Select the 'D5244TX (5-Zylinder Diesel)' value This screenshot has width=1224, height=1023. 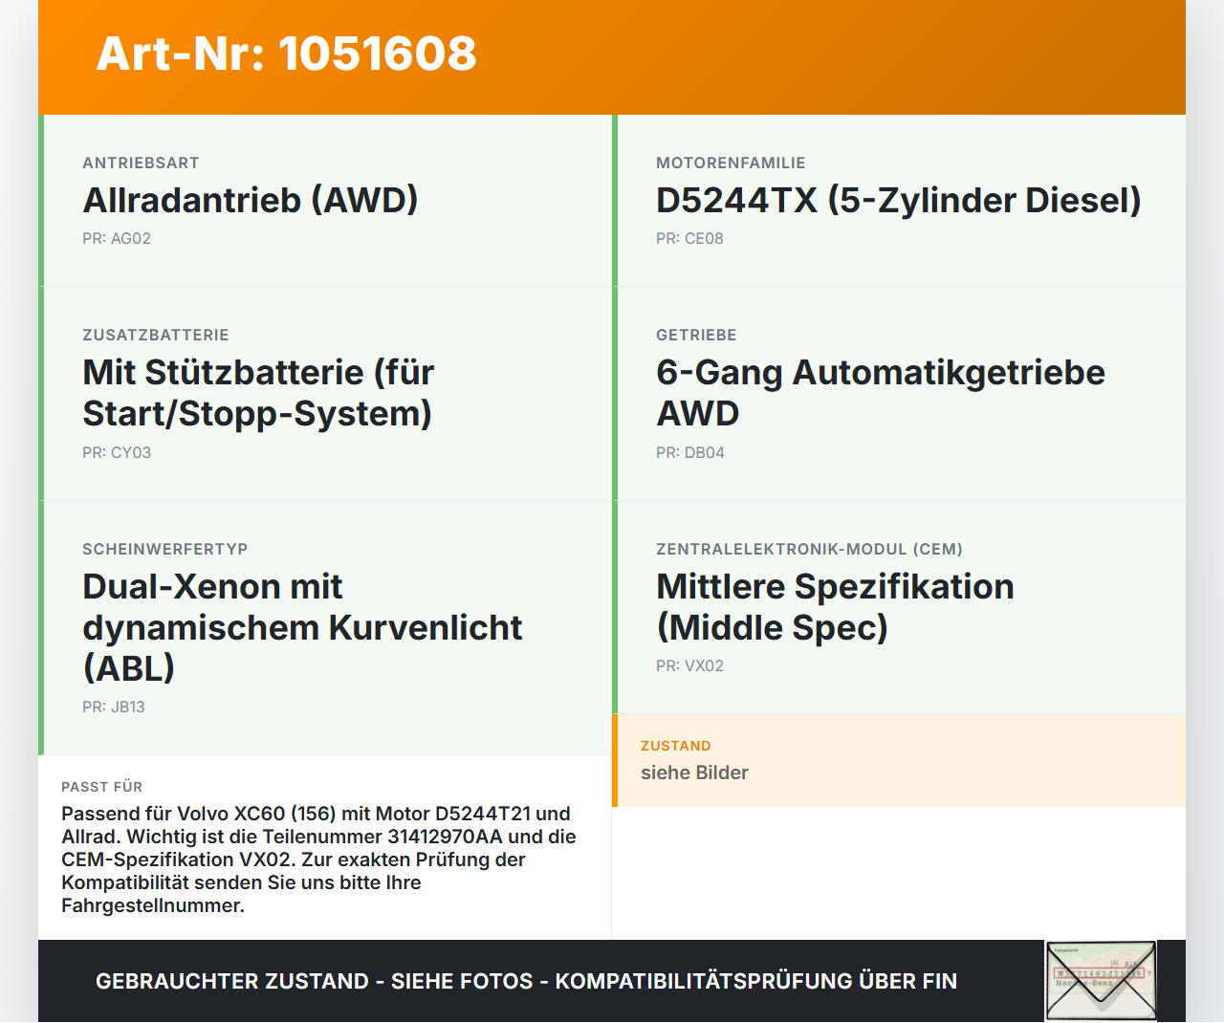899,200
